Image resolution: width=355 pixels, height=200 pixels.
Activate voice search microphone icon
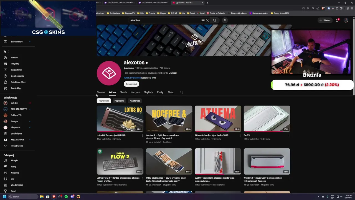[225, 20]
